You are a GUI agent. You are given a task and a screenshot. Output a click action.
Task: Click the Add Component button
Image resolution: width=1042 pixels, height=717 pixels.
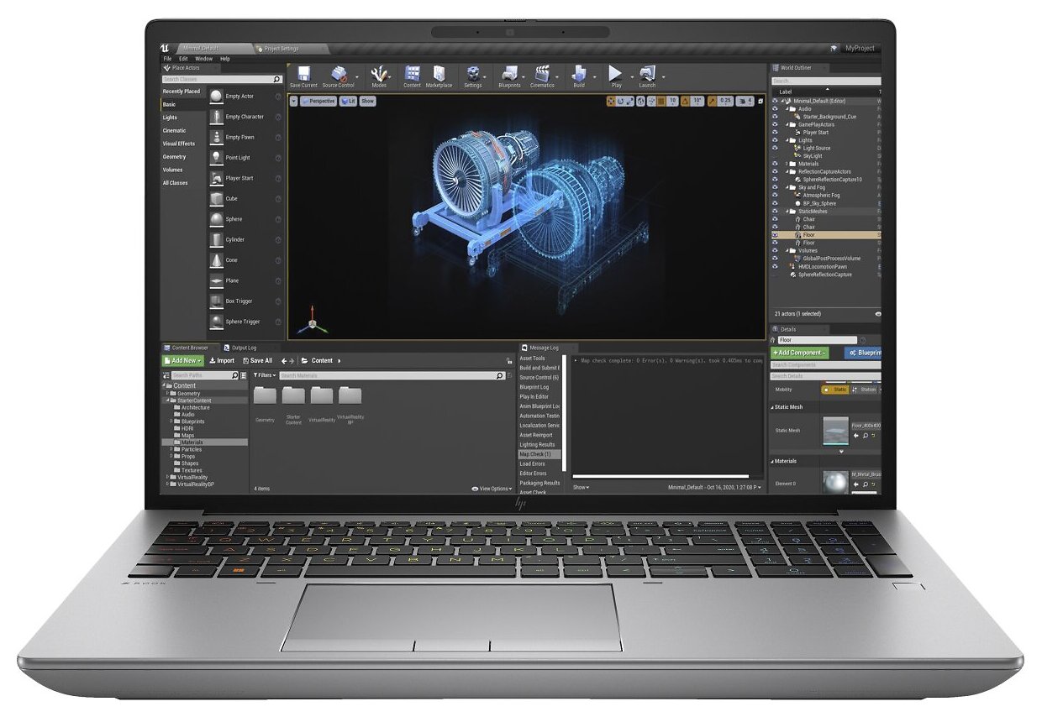[x=800, y=353]
